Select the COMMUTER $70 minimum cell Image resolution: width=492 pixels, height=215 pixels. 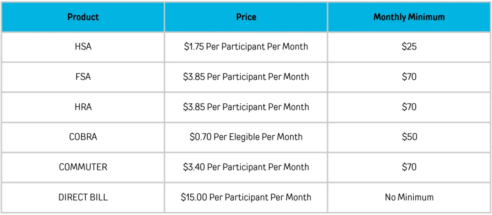tap(409, 167)
